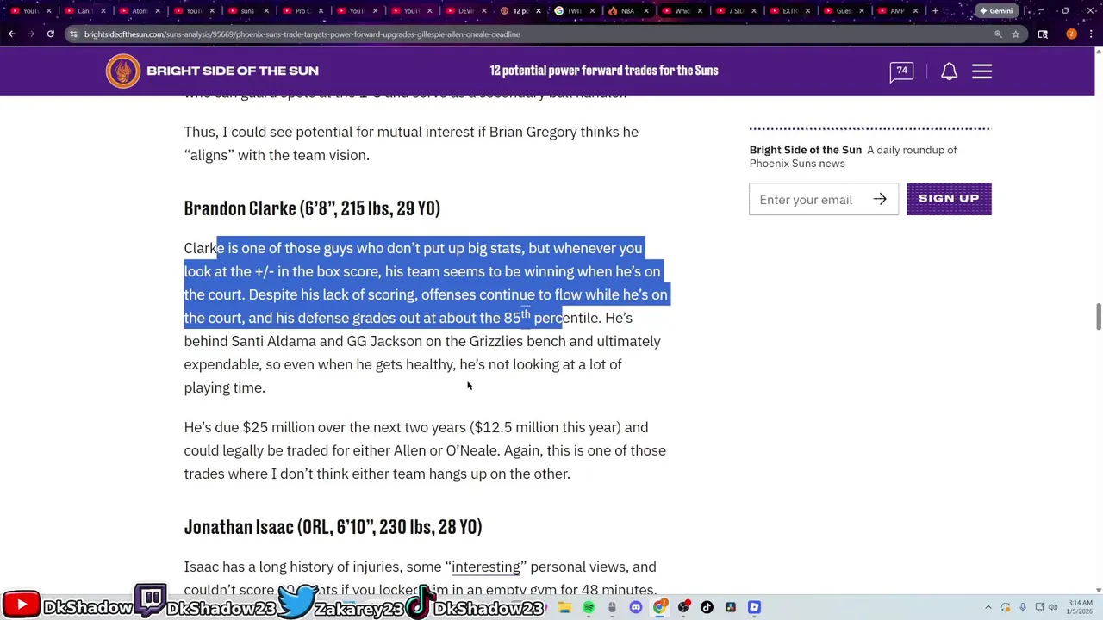Viewport: 1103px width, 620px height.
Task: Open volume control in system tray
Action: coord(1053,607)
